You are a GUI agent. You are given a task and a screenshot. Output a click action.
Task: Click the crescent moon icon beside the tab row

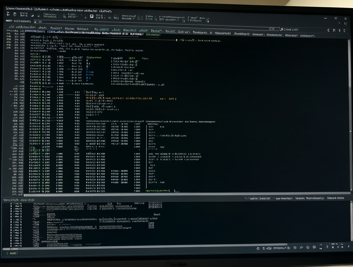click(x=329, y=30)
